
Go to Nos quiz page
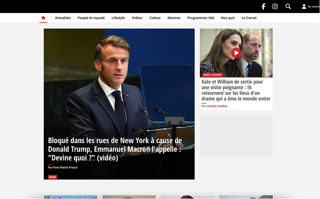228,18
